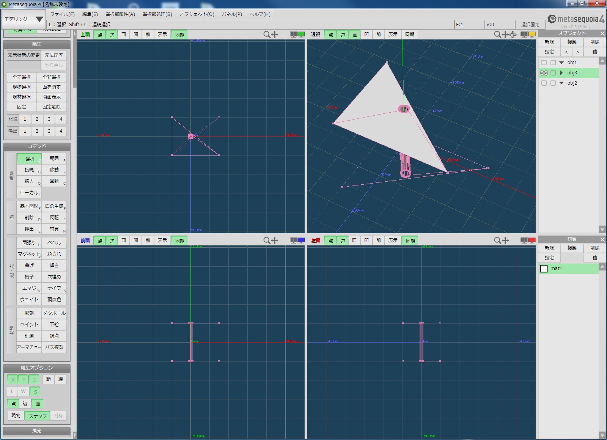Open the 編集(E) menu
607x440 pixels.
coord(90,14)
